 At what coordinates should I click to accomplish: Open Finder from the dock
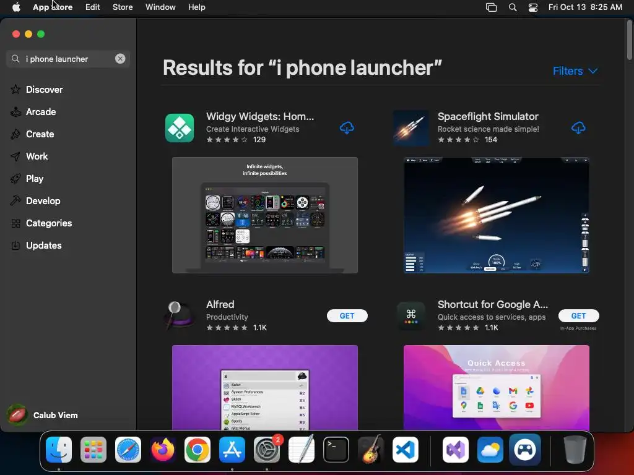59,450
